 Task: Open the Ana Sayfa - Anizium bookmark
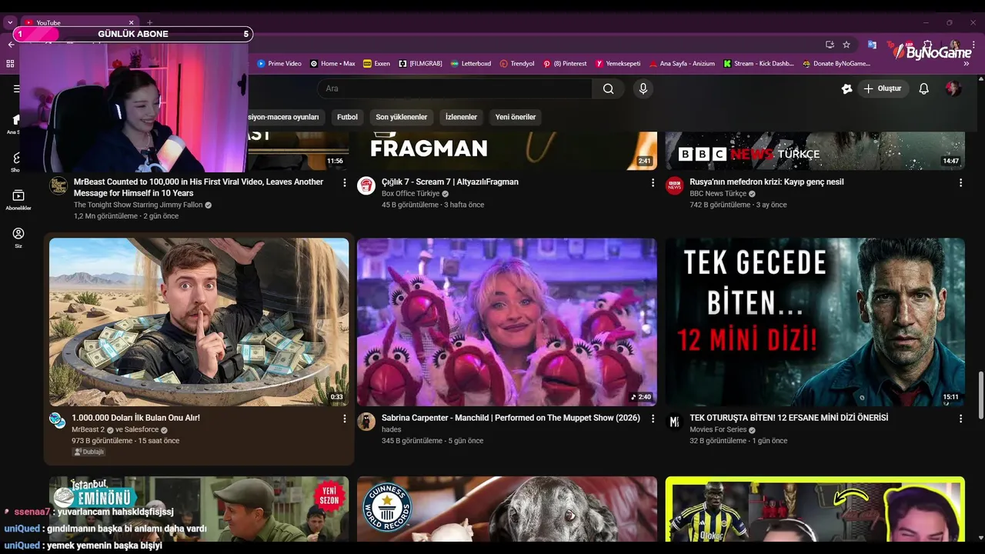click(682, 64)
